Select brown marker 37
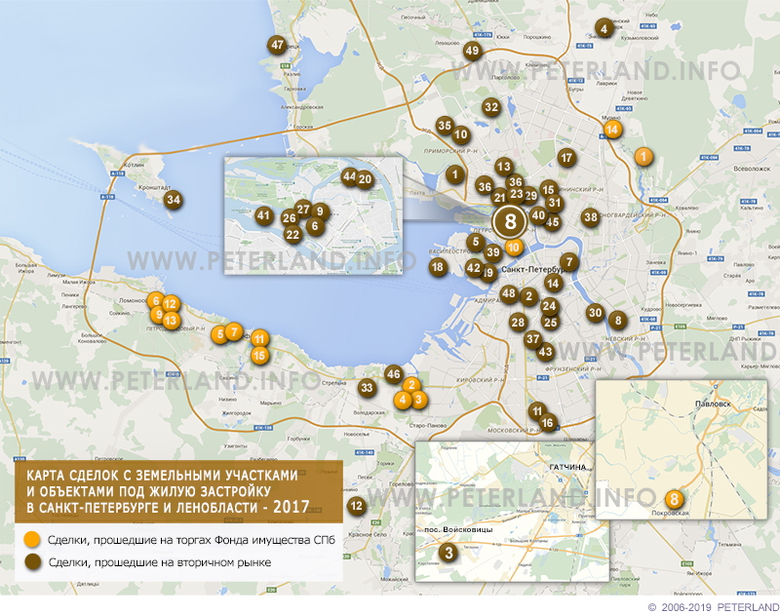Image resolution: width=780 pixels, height=614 pixels. [532, 339]
